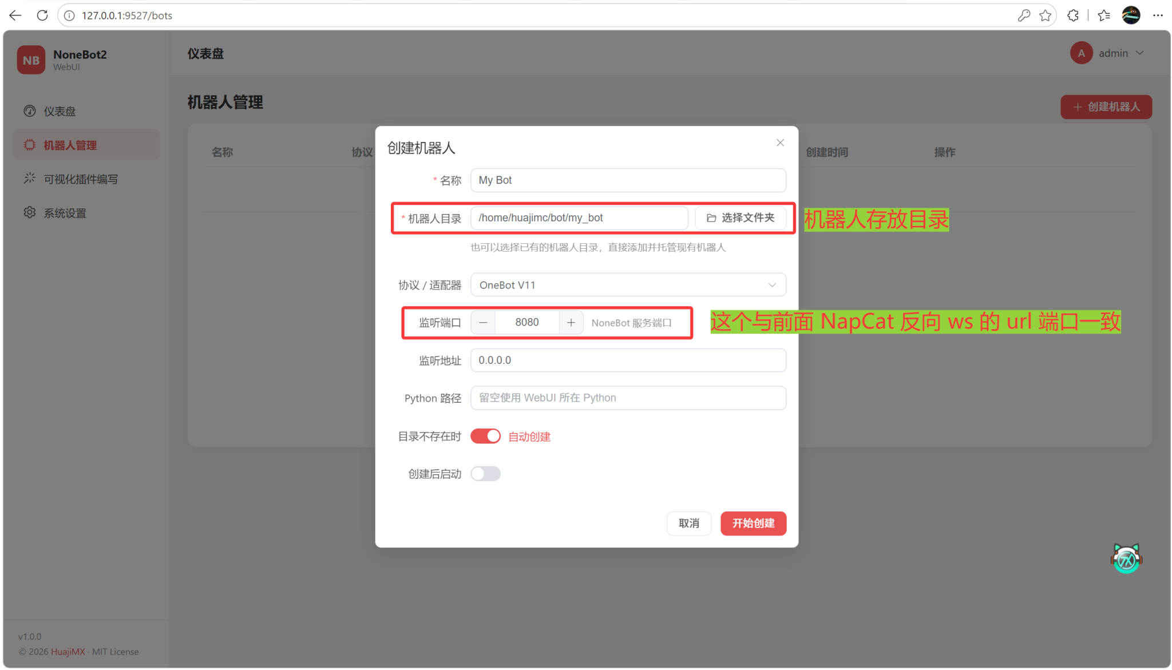Image resolution: width=1172 pixels, height=670 pixels.
Task: Open the 协议 / 适配器 OneBot V11 dropdown
Action: pos(628,285)
